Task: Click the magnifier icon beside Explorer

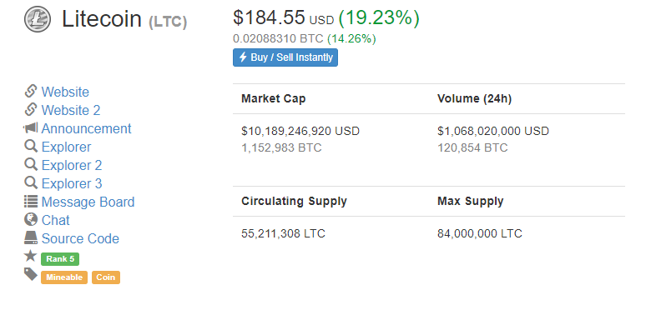Action: coord(31,147)
